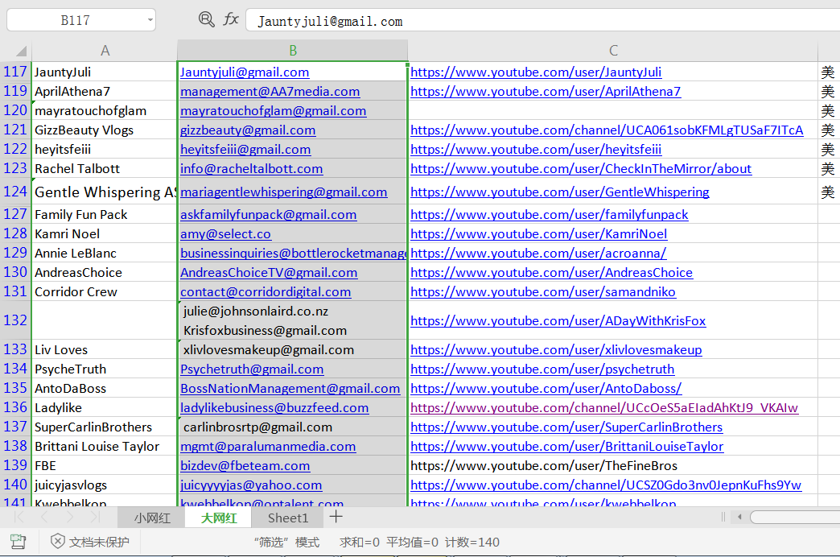
Task: Open the heyitsfeiii YouTube URL
Action: tap(536, 149)
